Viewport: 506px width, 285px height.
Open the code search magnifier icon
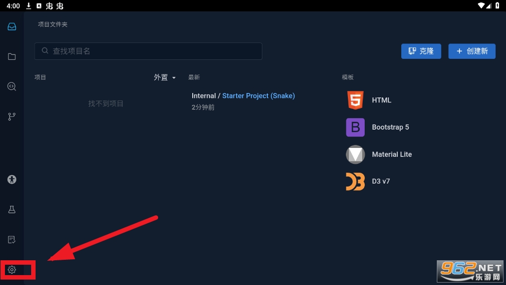12,87
